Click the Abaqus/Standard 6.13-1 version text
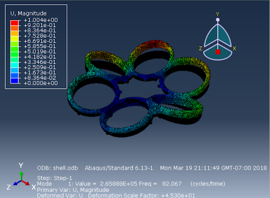 119,168
